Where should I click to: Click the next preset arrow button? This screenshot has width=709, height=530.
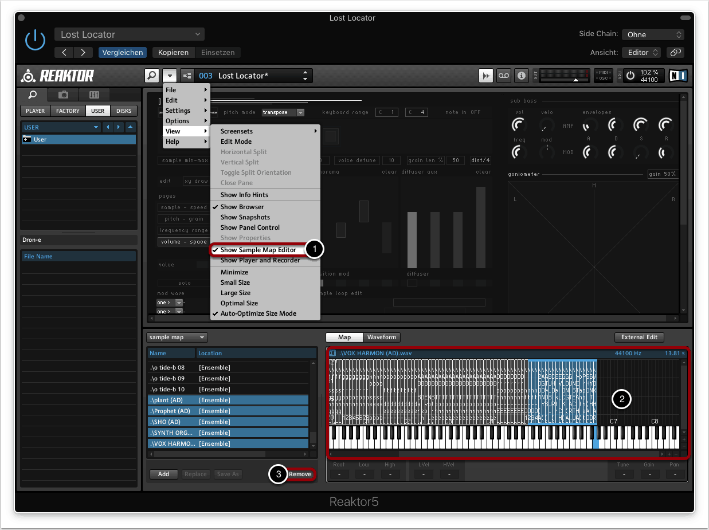(x=83, y=52)
